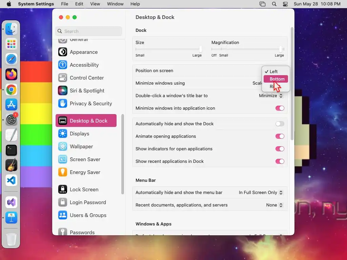
Task: Open Lock Screen settings
Action: click(x=86, y=190)
